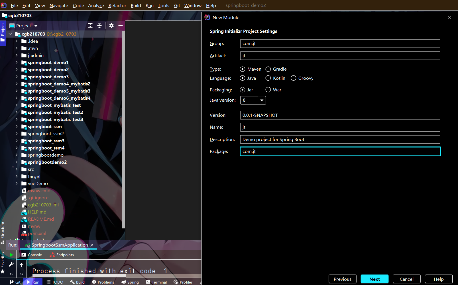Click the IntelliJ logo in the menu bar
Screen dimensions: 458x285
pos(4,5)
